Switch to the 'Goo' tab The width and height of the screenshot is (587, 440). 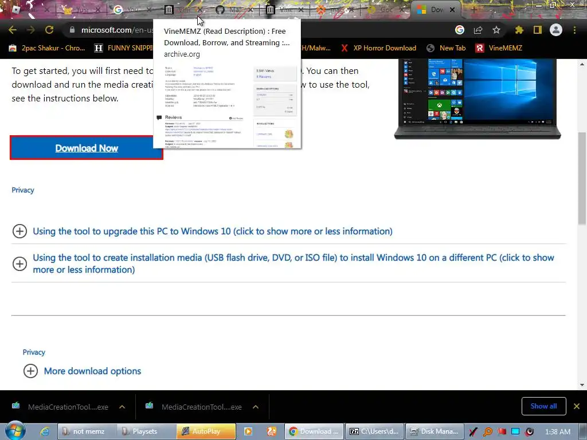coord(382,10)
